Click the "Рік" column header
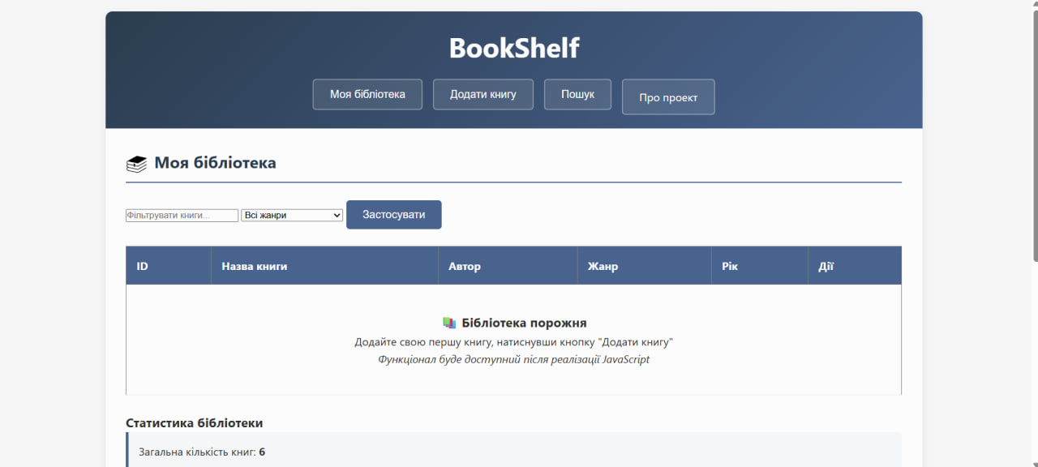Image resolution: width=1038 pixels, height=467 pixels. coord(729,265)
